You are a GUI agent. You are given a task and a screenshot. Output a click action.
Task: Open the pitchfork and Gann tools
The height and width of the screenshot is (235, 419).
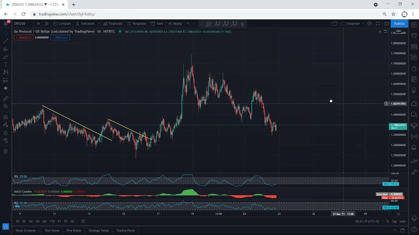tap(6, 49)
